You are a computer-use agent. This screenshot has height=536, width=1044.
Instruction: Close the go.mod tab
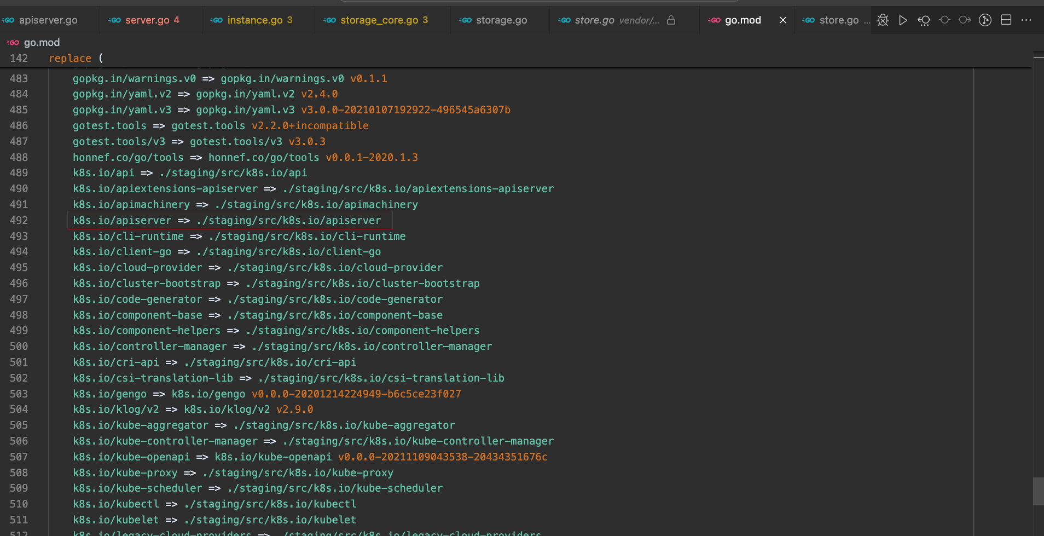point(783,20)
